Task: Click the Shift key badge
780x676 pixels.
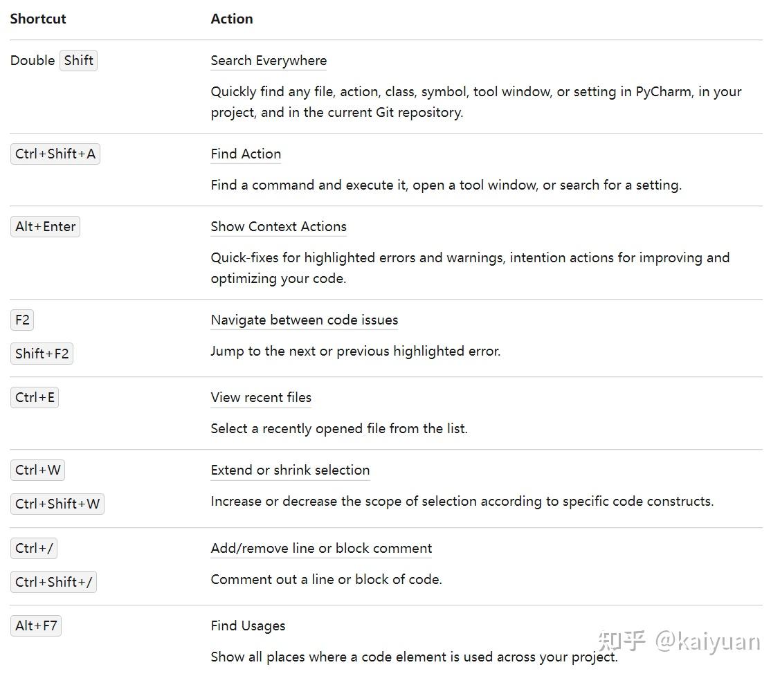Action: tap(78, 61)
